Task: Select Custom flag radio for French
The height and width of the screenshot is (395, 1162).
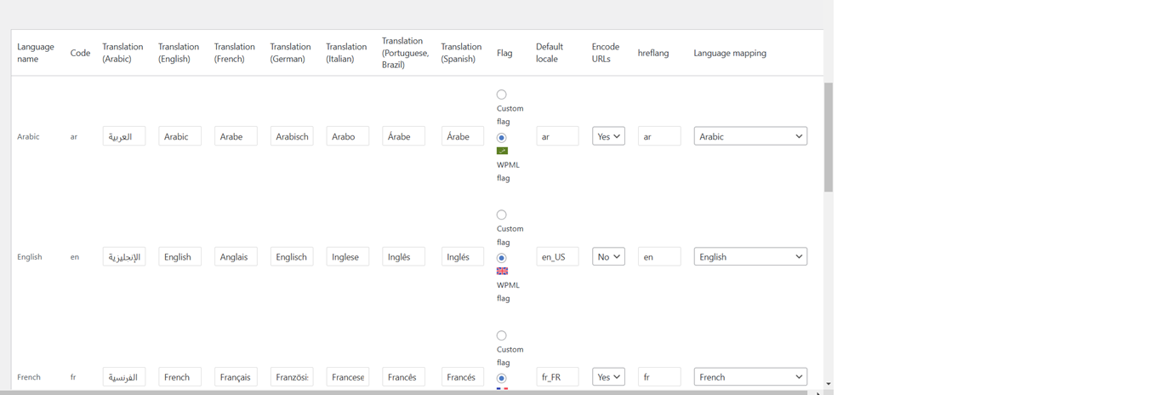Action: click(501, 335)
